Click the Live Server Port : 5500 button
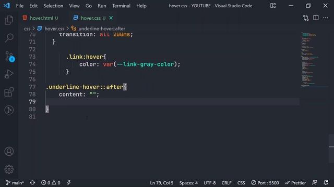The height and width of the screenshot is (187, 334). pos(265,183)
